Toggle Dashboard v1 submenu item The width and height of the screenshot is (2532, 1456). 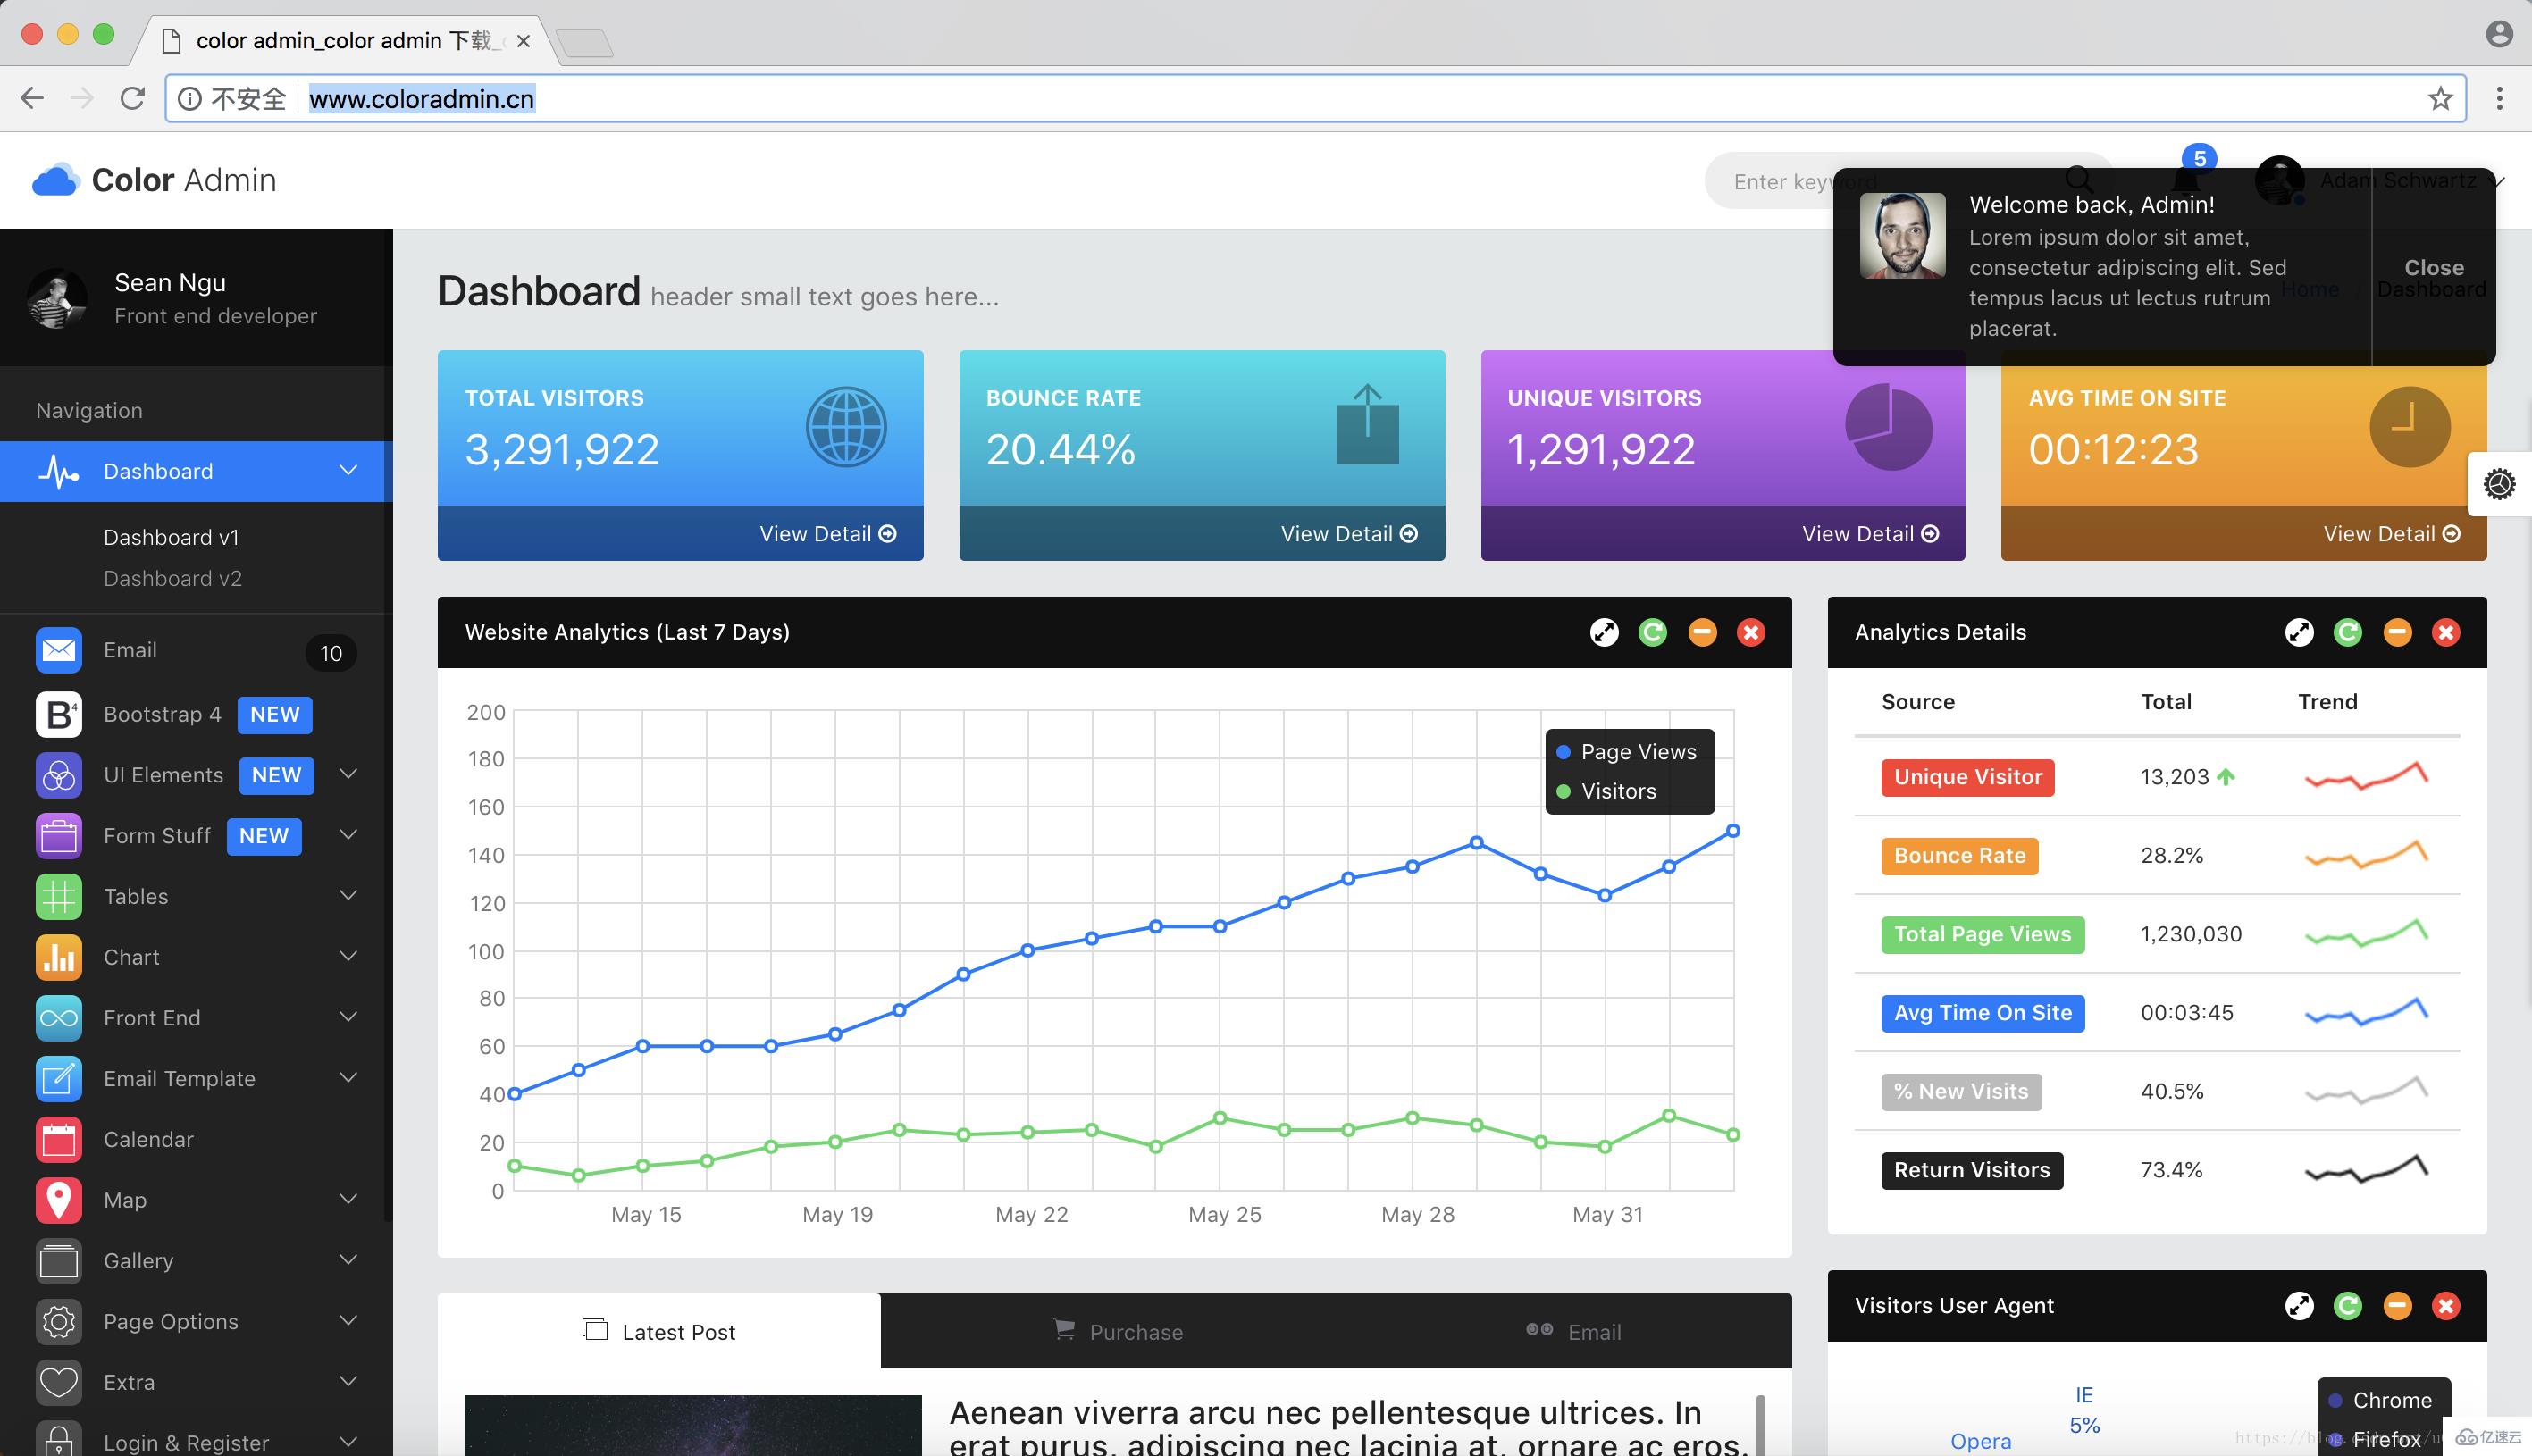click(171, 536)
